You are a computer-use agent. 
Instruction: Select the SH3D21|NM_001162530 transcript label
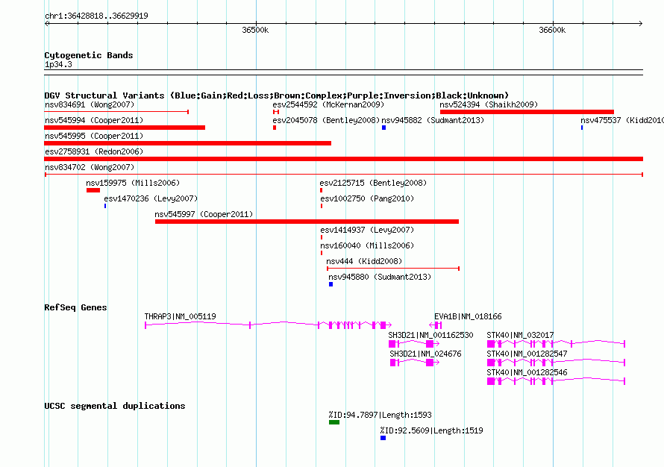pyautogui.click(x=430, y=335)
